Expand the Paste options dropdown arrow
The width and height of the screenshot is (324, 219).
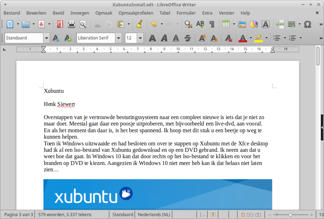[x=129, y=25]
